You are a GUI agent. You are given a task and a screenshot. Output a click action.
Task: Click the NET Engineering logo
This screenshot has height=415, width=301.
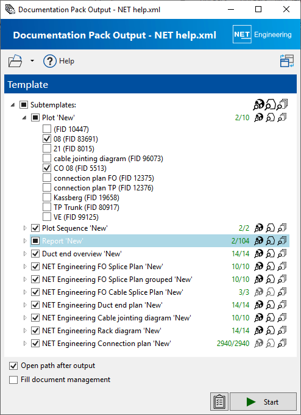click(x=262, y=34)
